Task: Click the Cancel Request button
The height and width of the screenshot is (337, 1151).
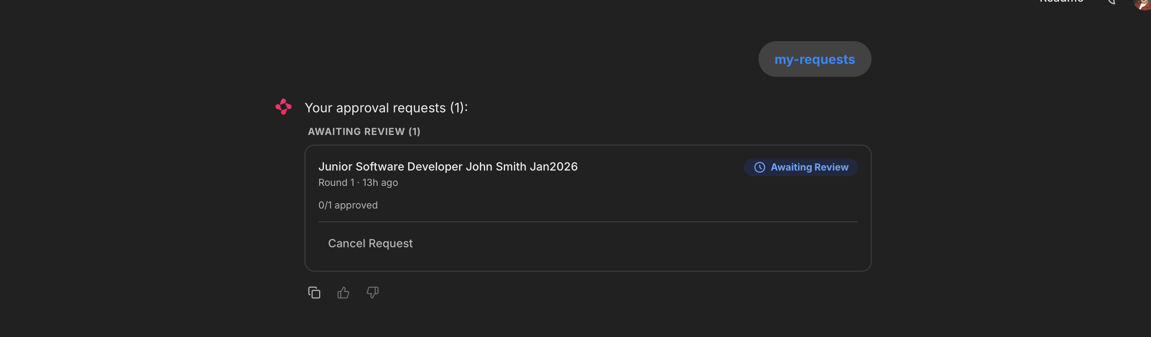Action: (x=370, y=243)
